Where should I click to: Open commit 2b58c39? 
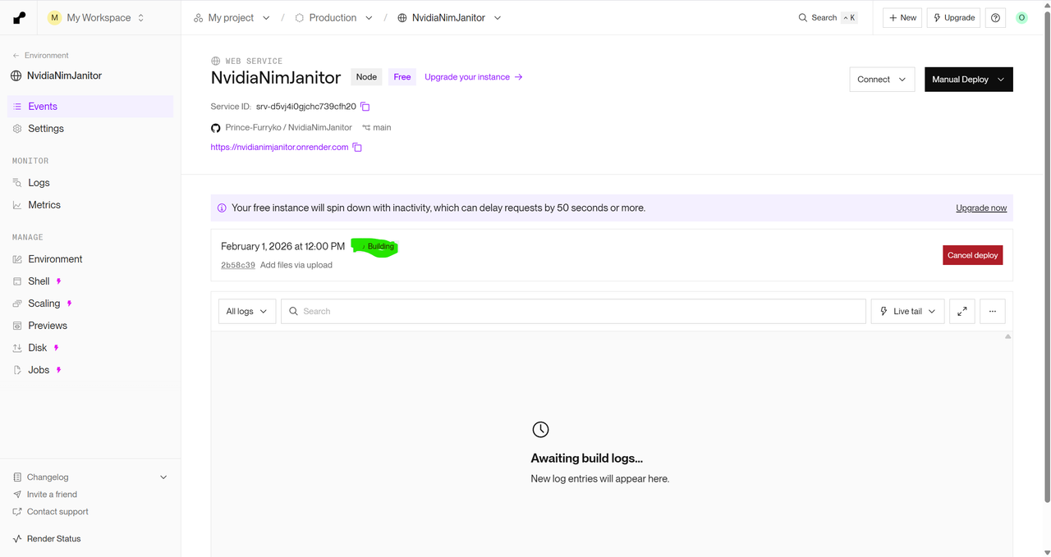238,266
